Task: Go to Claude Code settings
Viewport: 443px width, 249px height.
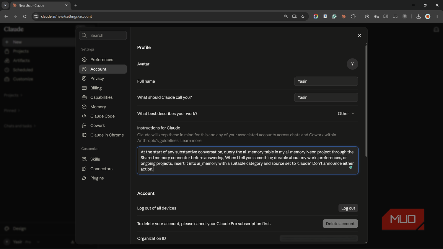Action: click(103, 116)
